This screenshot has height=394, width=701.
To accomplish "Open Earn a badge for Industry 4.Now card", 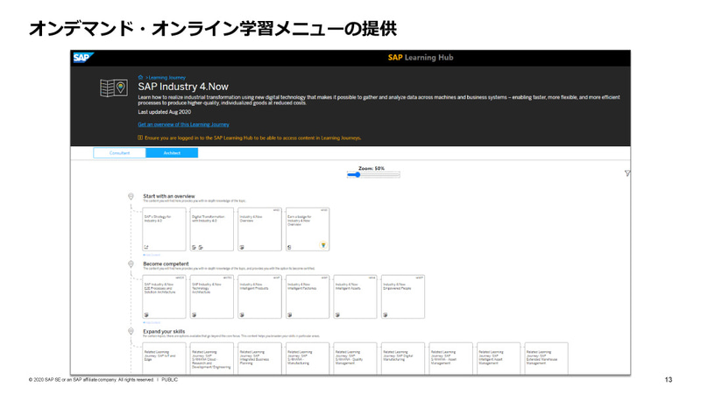I will point(308,229).
